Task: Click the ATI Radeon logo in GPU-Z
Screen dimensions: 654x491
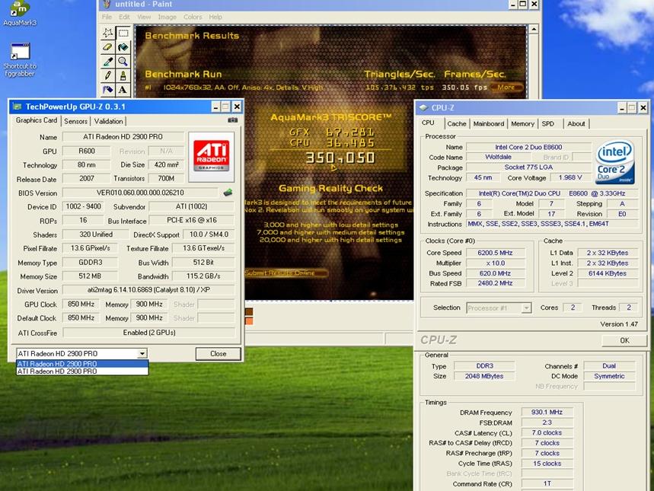Action: point(212,157)
